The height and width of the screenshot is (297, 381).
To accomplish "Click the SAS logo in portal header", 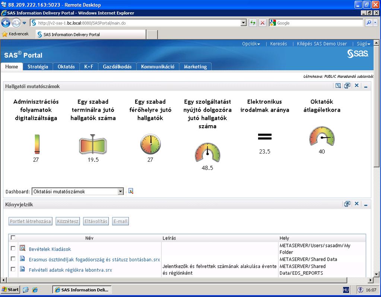I will pos(358,53).
